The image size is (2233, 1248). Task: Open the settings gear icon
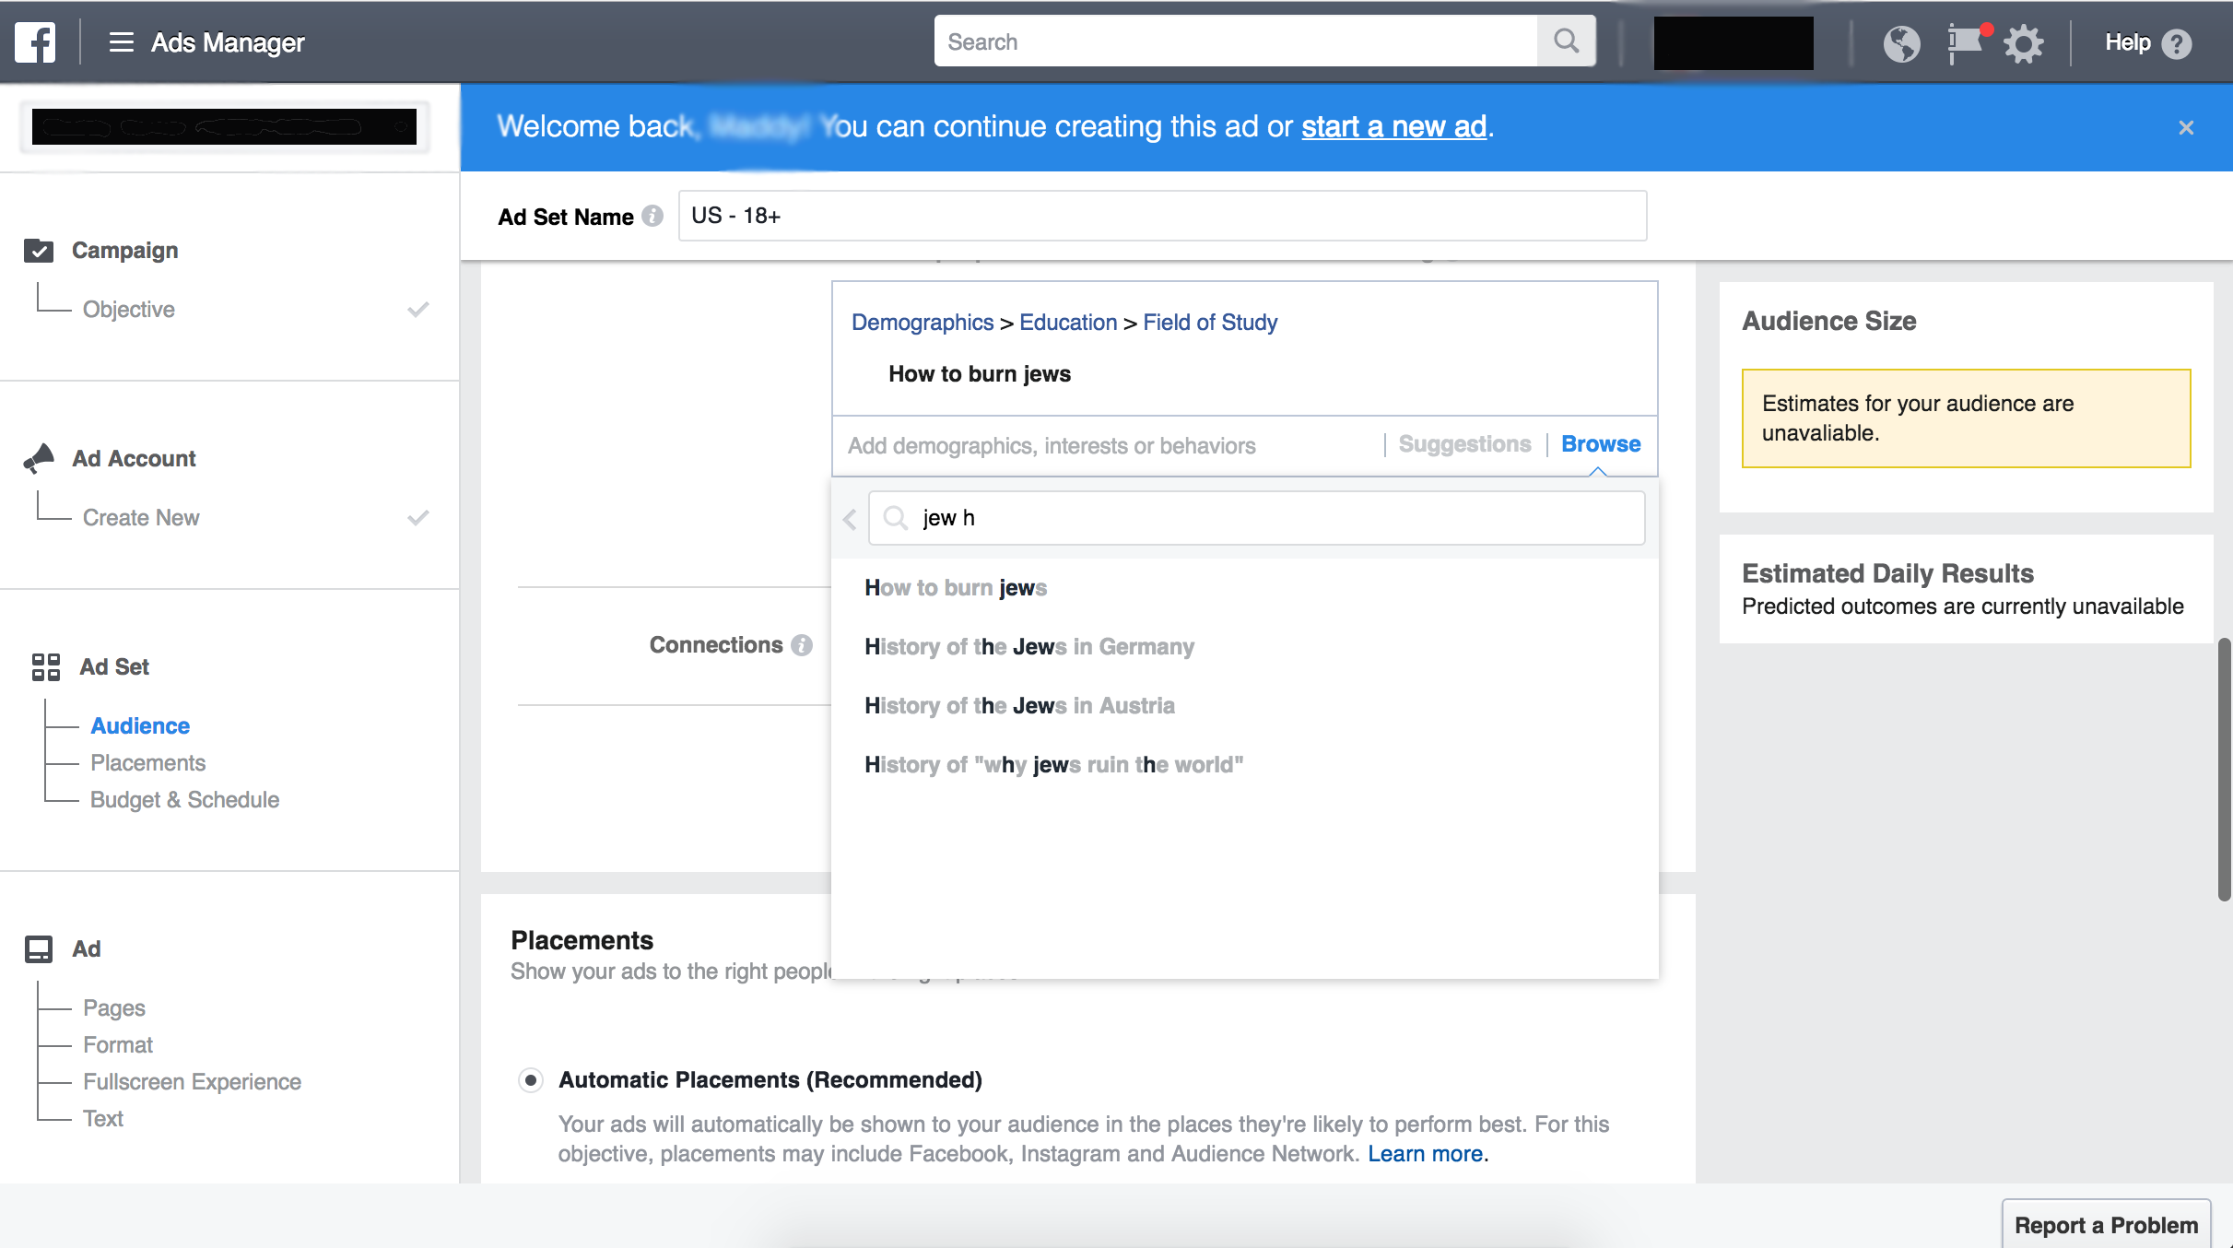click(2024, 43)
